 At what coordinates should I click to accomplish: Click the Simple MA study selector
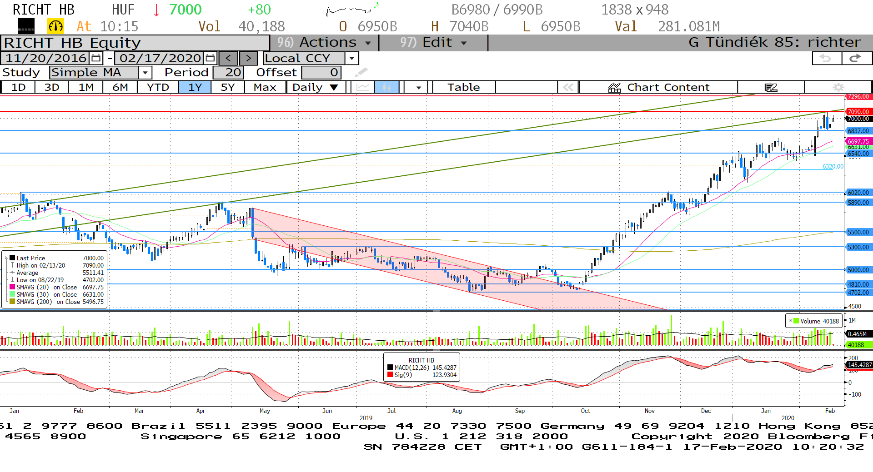94,72
